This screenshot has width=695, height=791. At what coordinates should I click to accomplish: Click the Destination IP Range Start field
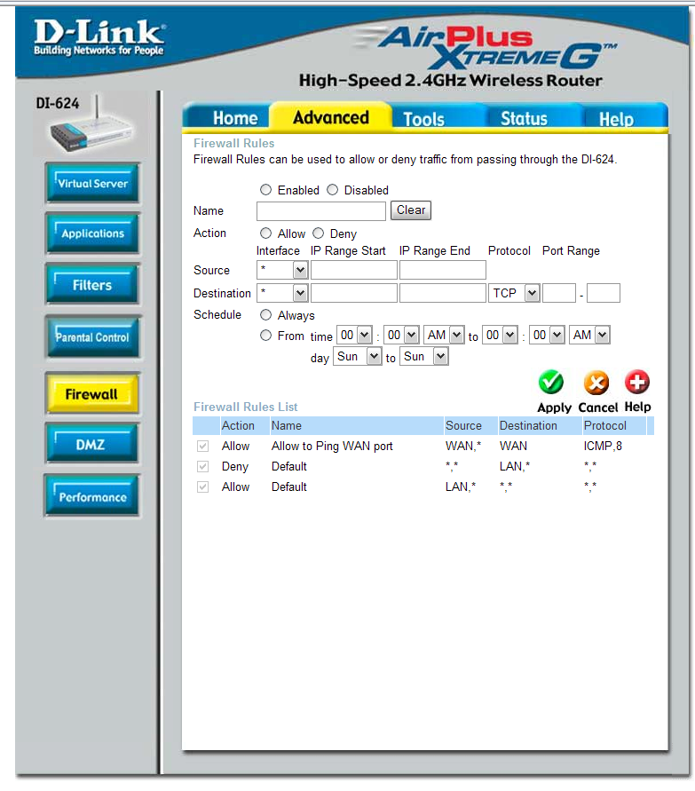pyautogui.click(x=354, y=293)
